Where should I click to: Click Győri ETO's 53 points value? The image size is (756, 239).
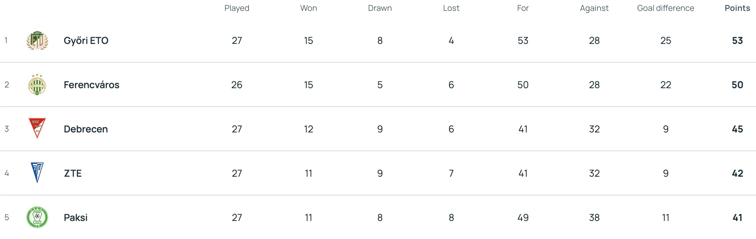click(x=737, y=41)
